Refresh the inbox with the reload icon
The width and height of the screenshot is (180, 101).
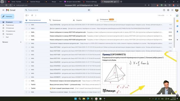coord(32,15)
